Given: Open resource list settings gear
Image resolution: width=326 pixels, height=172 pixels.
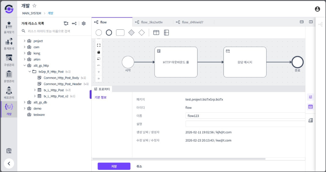Looking at the screenshot, I should coord(84,23).
